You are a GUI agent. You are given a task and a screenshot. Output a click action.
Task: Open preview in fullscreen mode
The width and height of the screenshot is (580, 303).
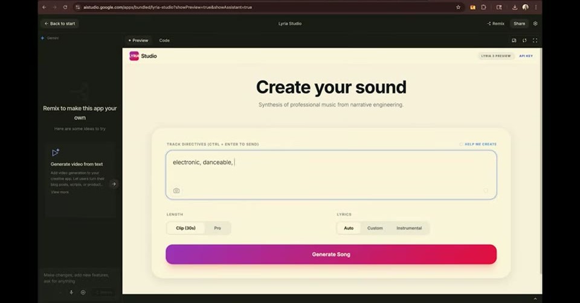(x=535, y=40)
